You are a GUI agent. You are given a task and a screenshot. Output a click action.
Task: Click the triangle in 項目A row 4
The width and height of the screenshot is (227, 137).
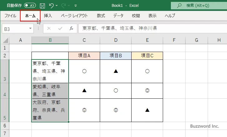[84, 91]
